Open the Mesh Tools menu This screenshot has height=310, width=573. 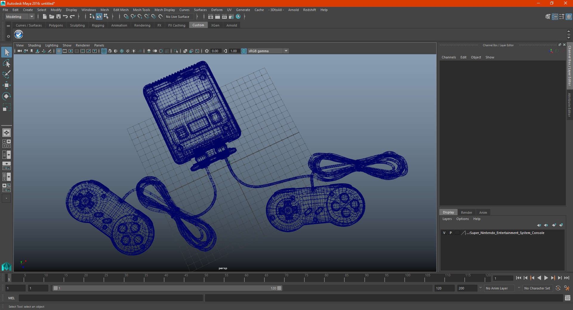coord(141,10)
